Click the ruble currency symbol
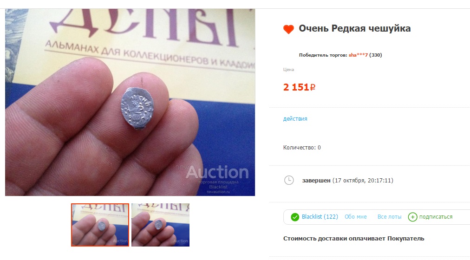The image size is (470, 260). coord(313,87)
